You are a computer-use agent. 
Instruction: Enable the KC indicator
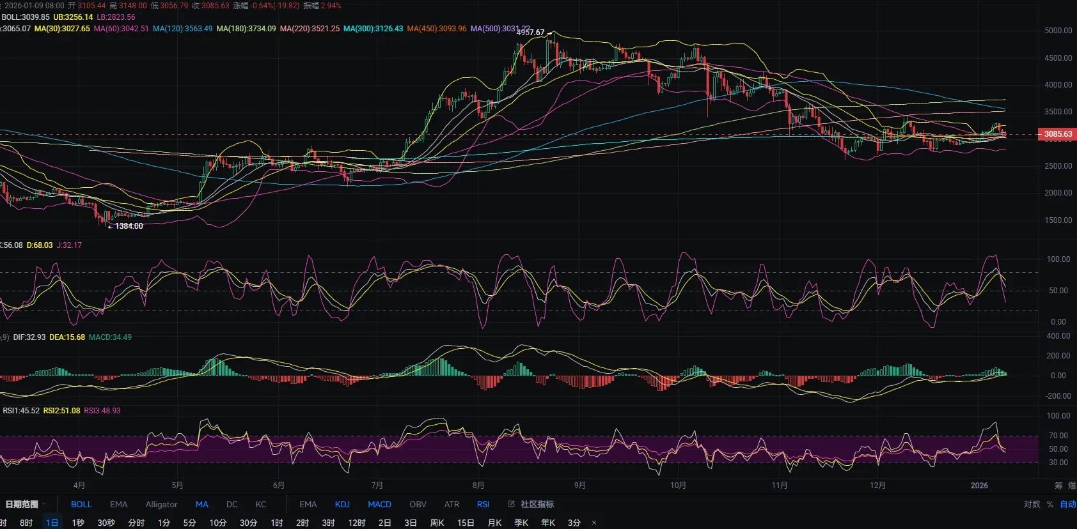coord(261,504)
